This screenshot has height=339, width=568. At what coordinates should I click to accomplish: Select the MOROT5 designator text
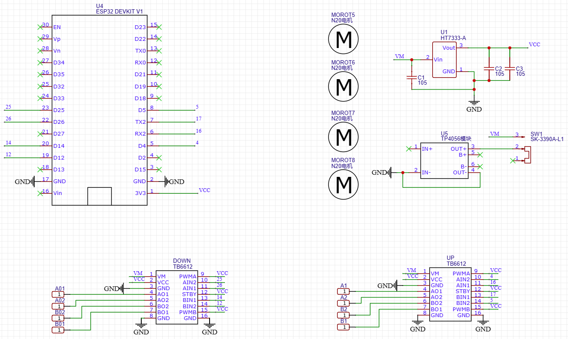343,15
